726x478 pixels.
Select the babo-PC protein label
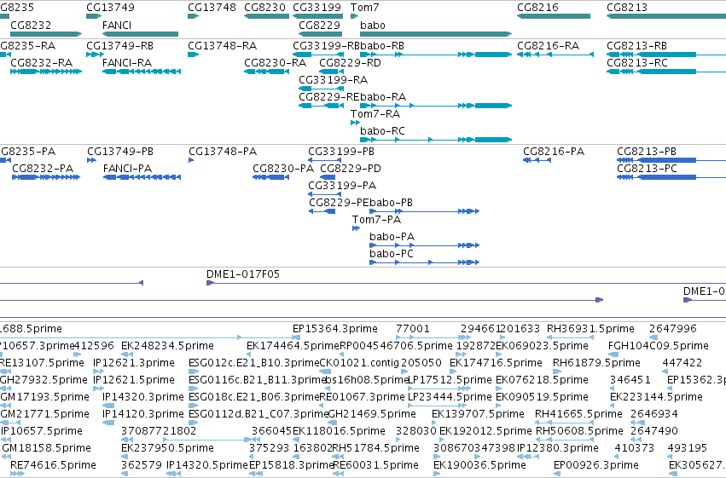click(392, 254)
